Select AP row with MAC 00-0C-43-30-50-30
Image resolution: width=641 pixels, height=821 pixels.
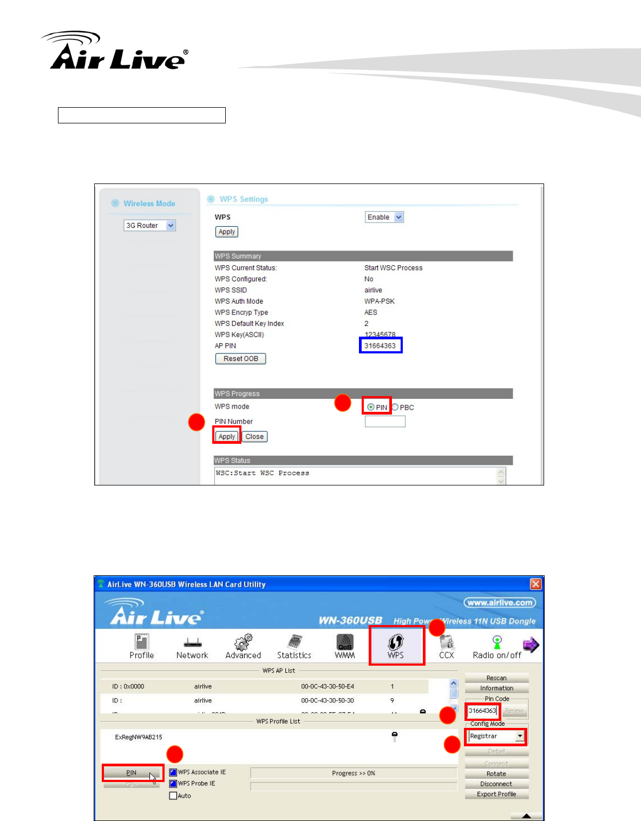264,700
